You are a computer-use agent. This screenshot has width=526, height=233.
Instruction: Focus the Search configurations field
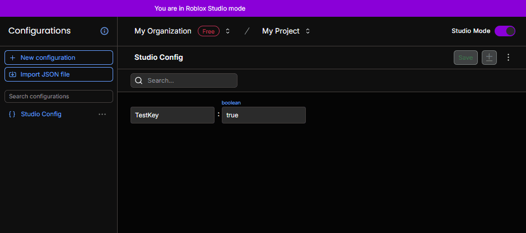pos(59,97)
